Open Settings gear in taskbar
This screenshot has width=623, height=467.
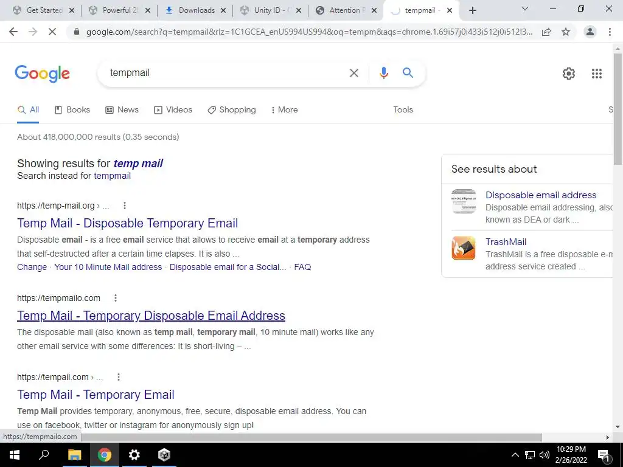pos(134,455)
